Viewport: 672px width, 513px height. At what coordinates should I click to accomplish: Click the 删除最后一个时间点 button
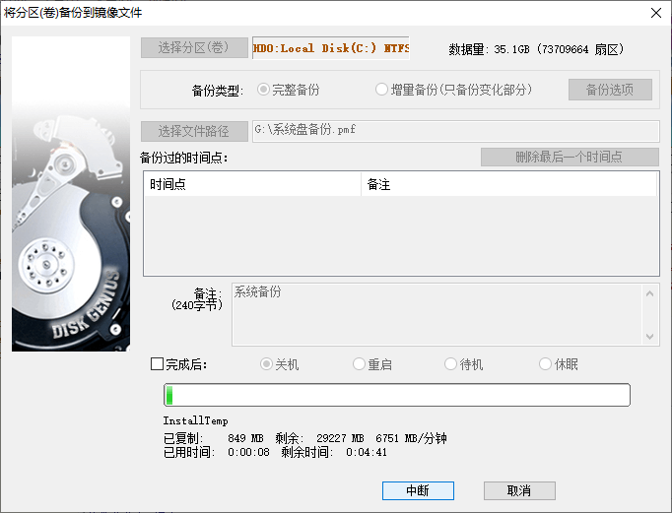570,158
